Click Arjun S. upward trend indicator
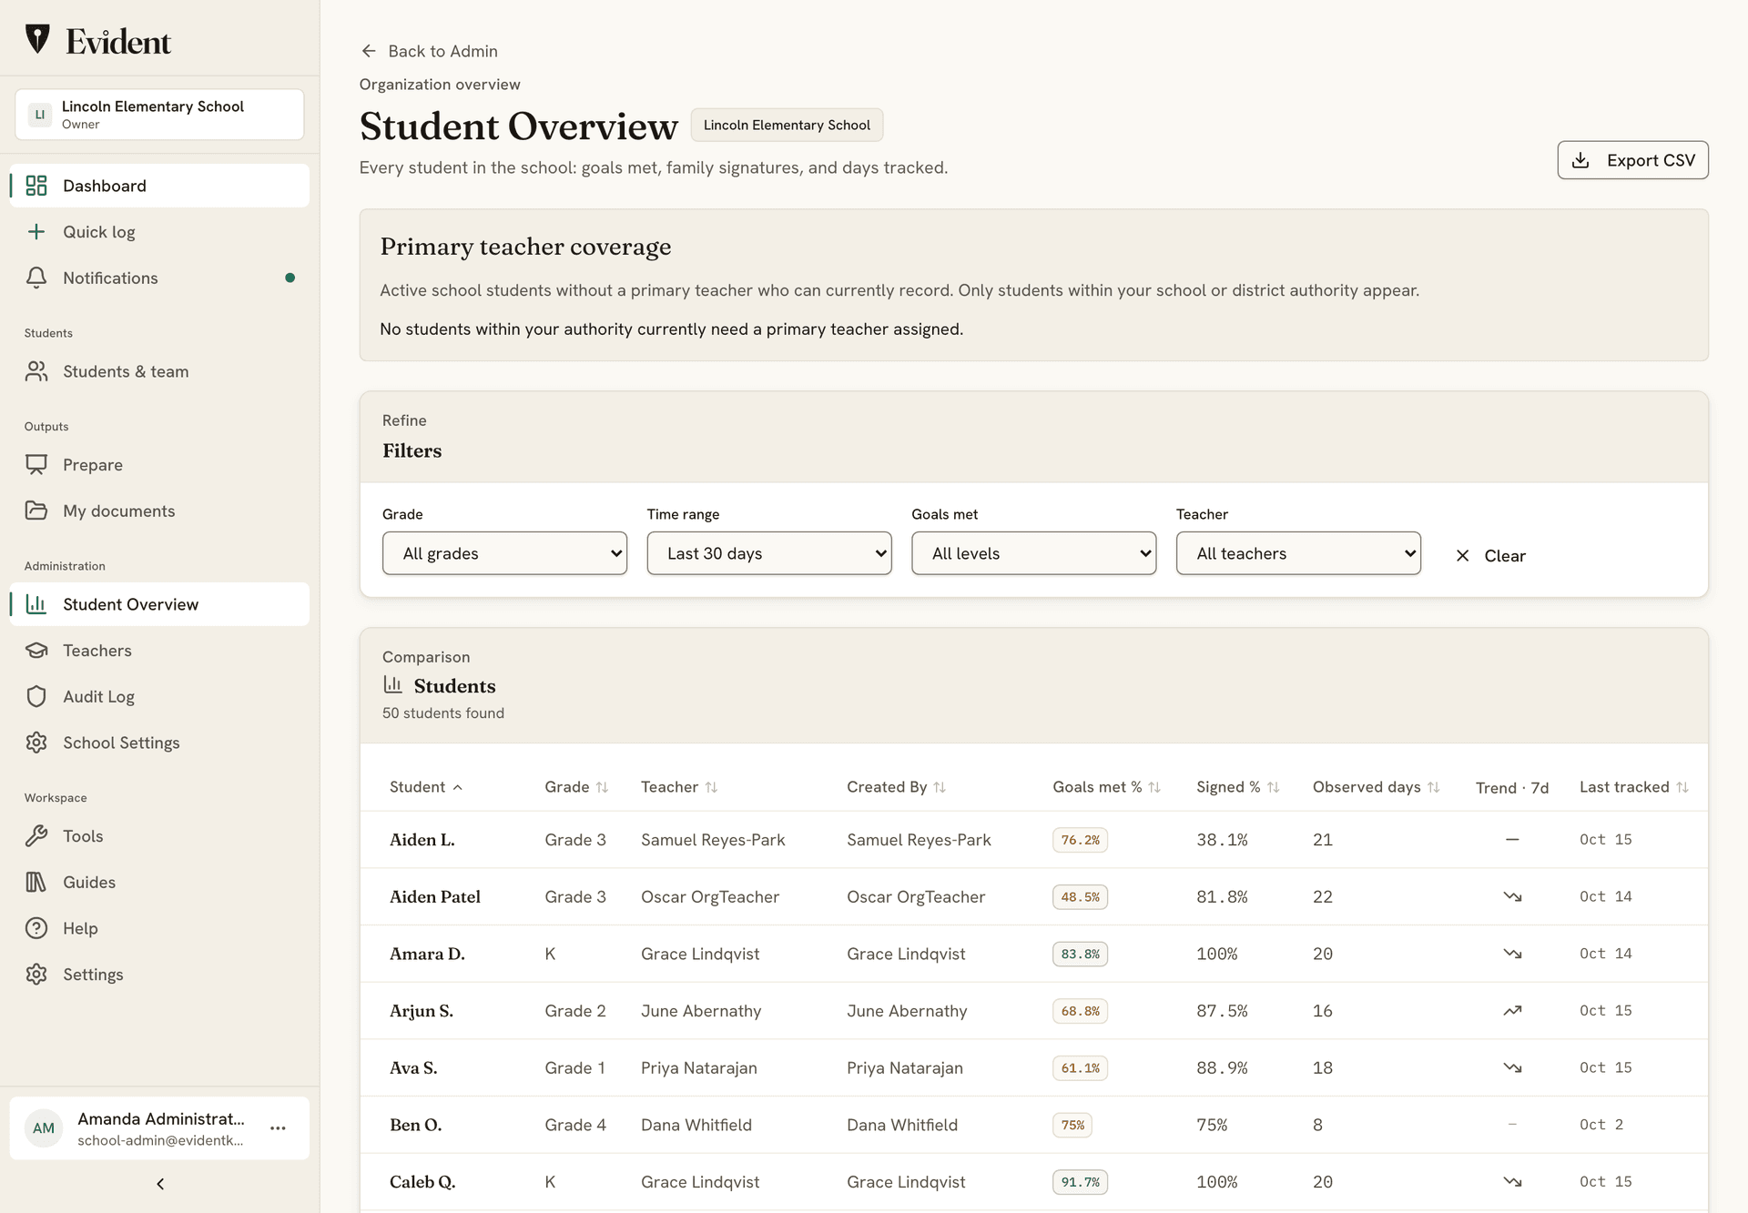 pos(1512,1011)
